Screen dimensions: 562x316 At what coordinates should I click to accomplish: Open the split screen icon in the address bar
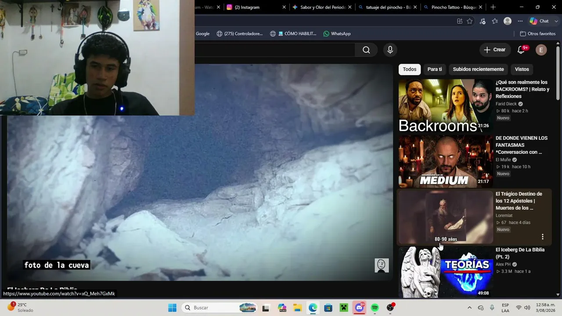[459, 21]
